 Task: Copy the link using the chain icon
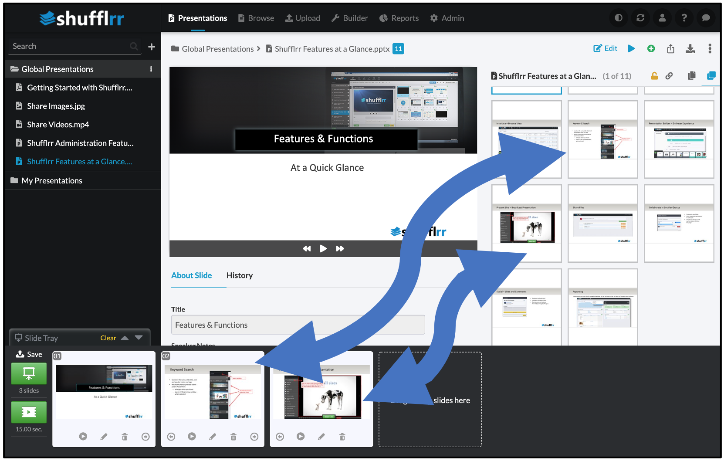(x=669, y=76)
